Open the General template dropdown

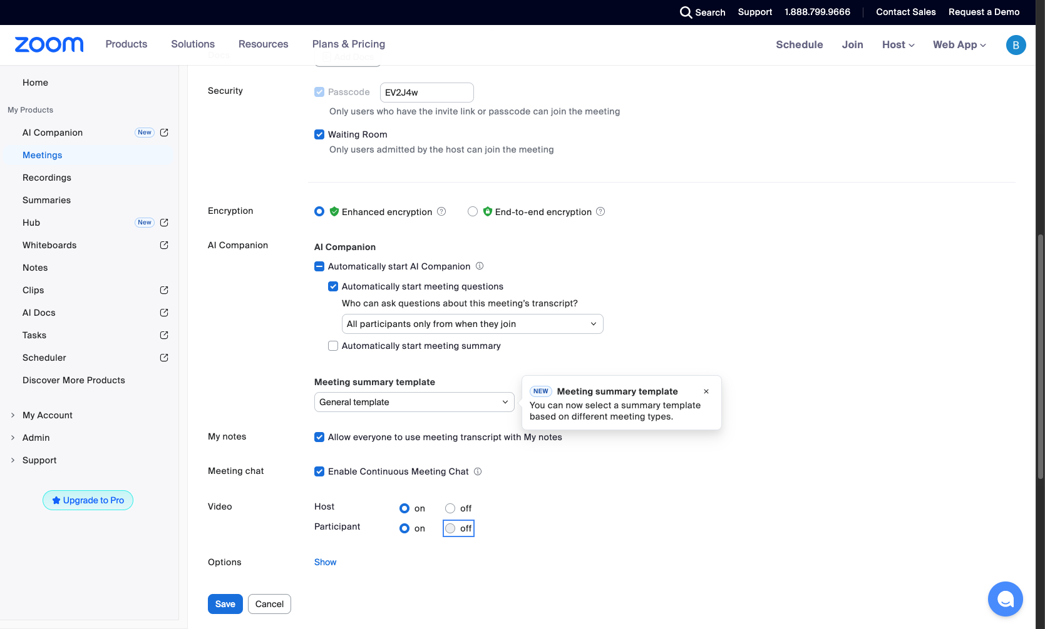(414, 402)
